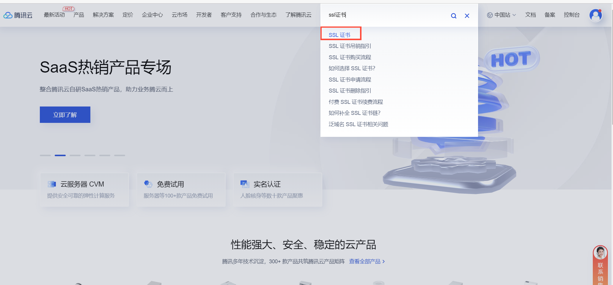
Task: Select 泛域名 SSL 证书相关问题 suggestion
Action: 358,124
